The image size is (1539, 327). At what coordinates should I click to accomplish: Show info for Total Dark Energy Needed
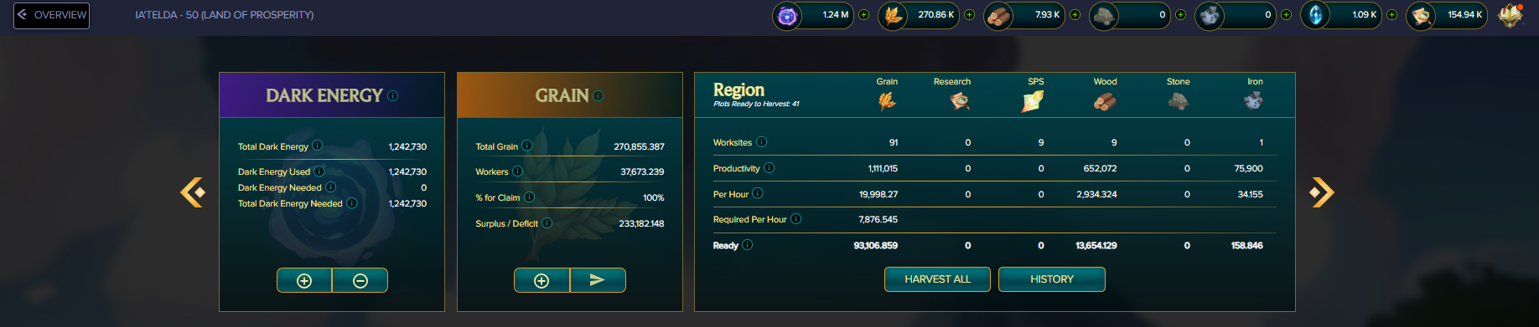click(x=352, y=202)
